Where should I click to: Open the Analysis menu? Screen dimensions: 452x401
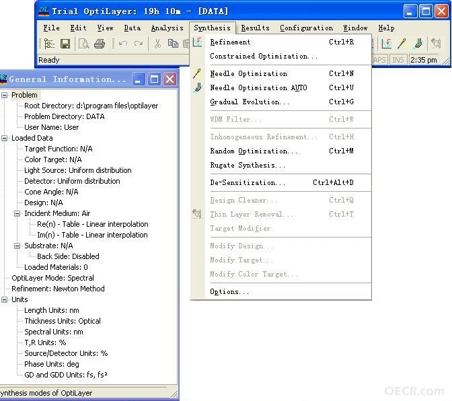coord(167,28)
